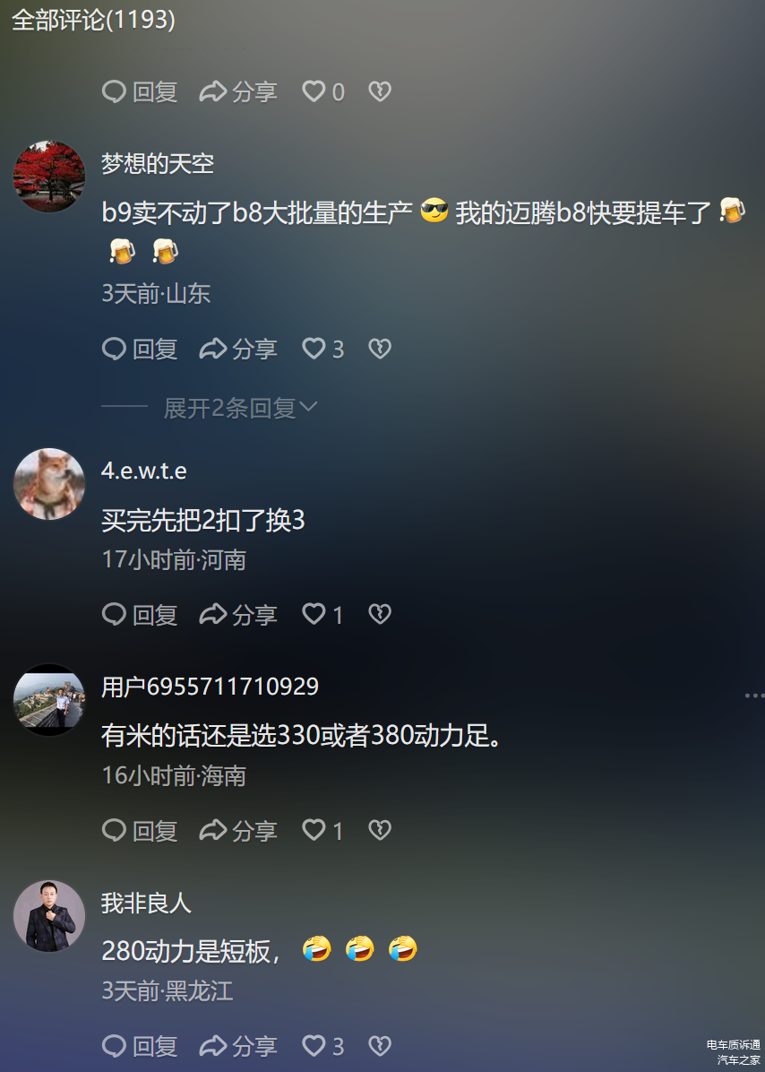Click share on the topmost partial comment
Image resolution: width=765 pixels, height=1072 pixels.
coord(237,91)
